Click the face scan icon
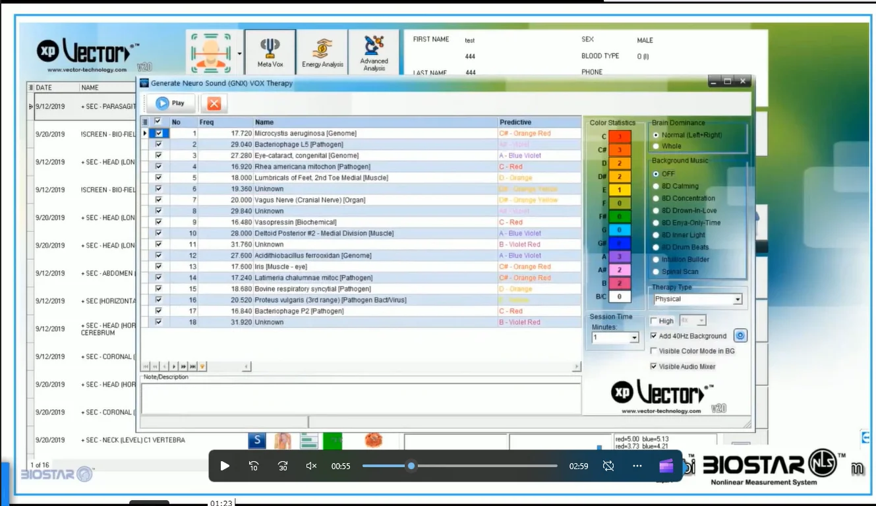The width and height of the screenshot is (876, 506). (212, 53)
